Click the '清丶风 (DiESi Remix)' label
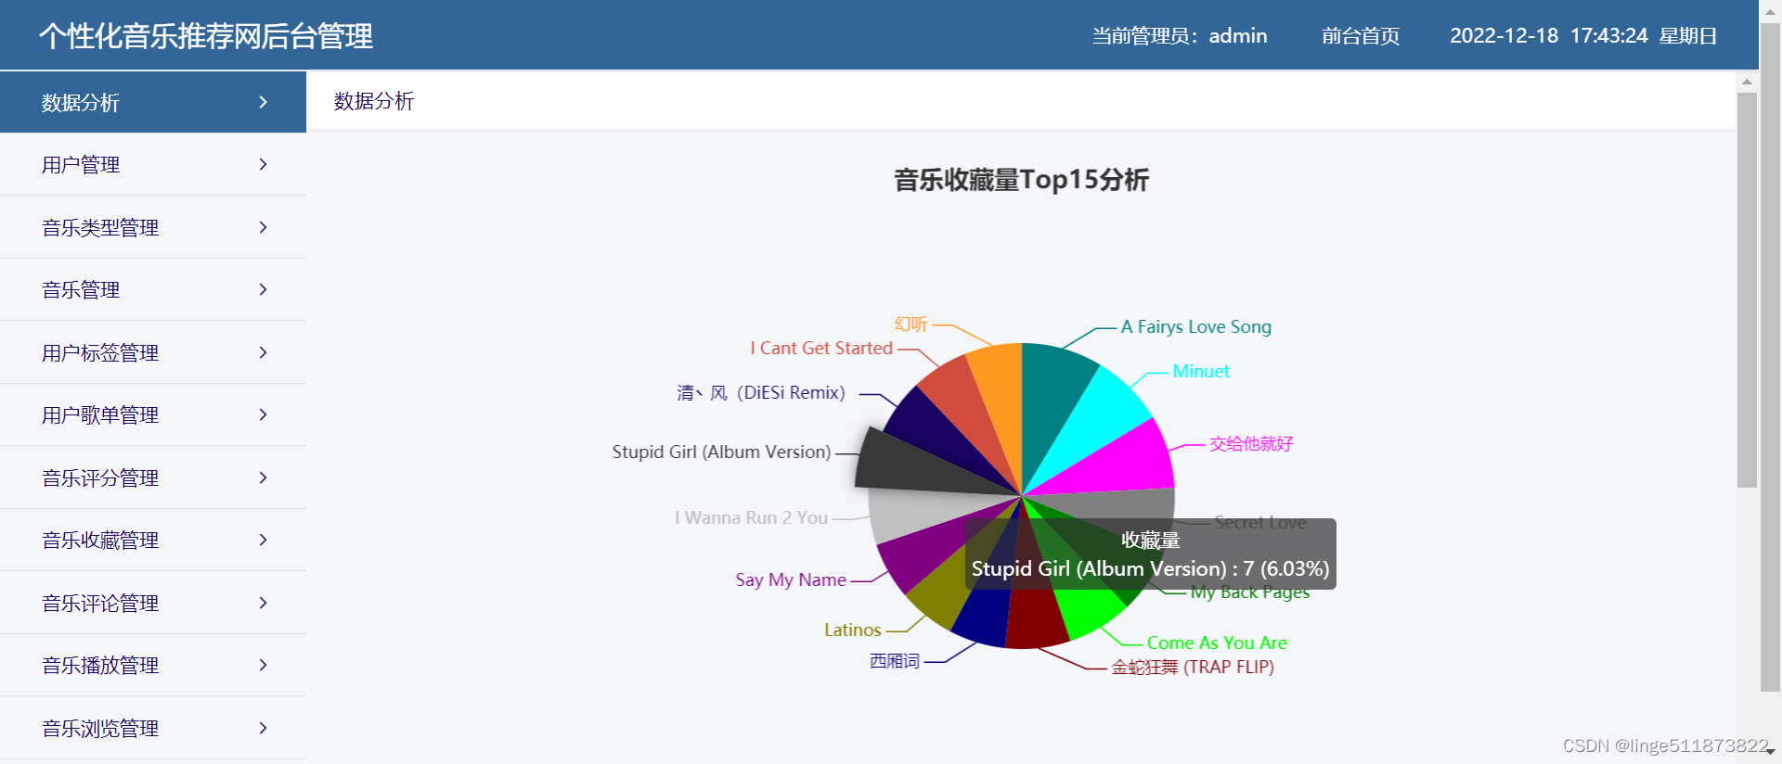Screen dimensions: 1782x764 [x=761, y=392]
